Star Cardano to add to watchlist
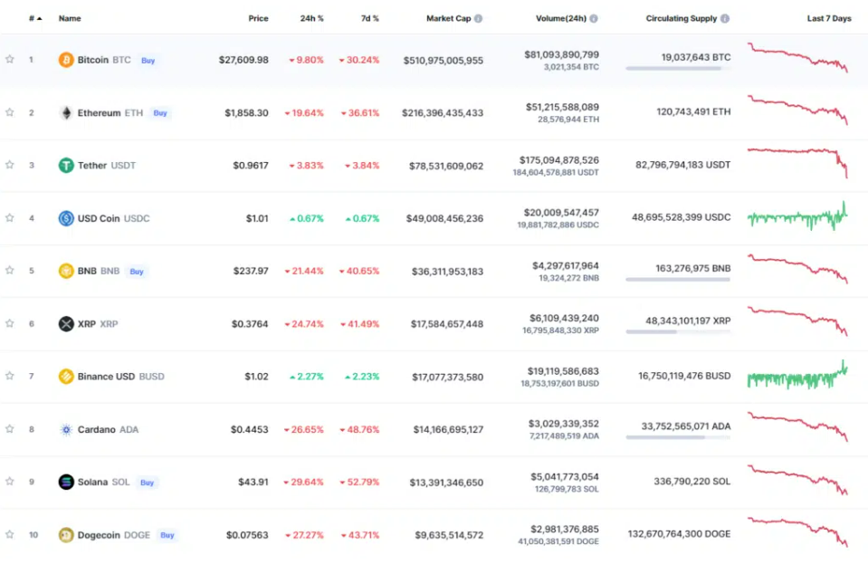 [x=10, y=429]
